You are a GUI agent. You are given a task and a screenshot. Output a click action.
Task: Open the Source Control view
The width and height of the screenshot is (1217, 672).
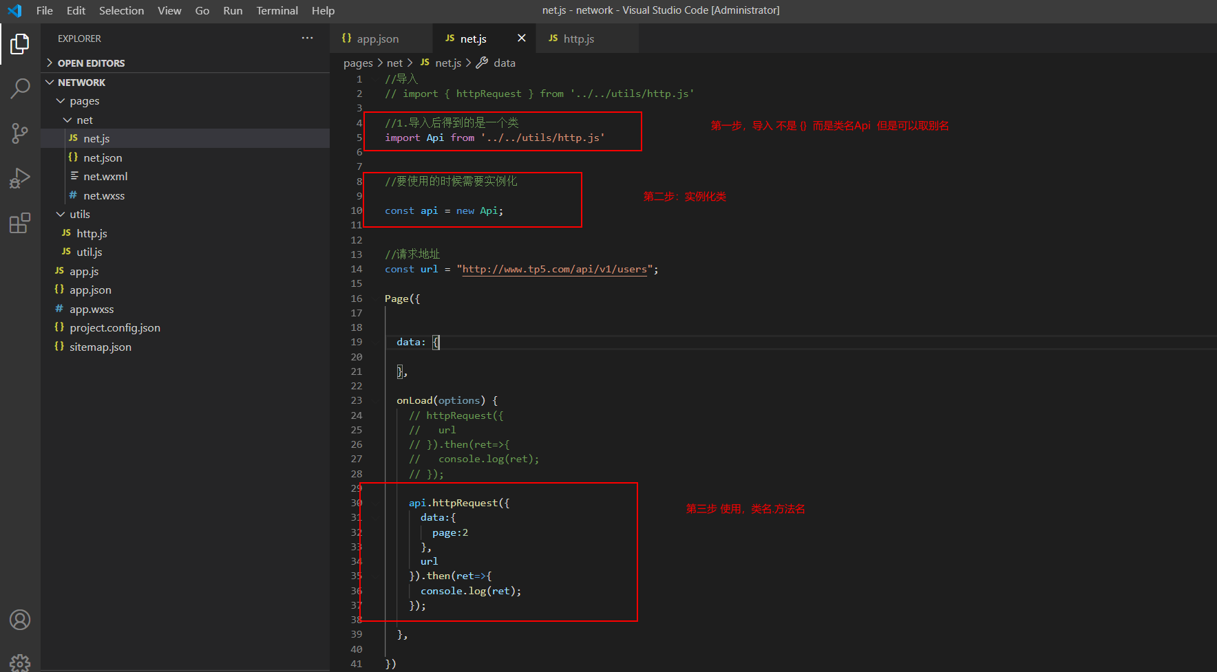20,133
